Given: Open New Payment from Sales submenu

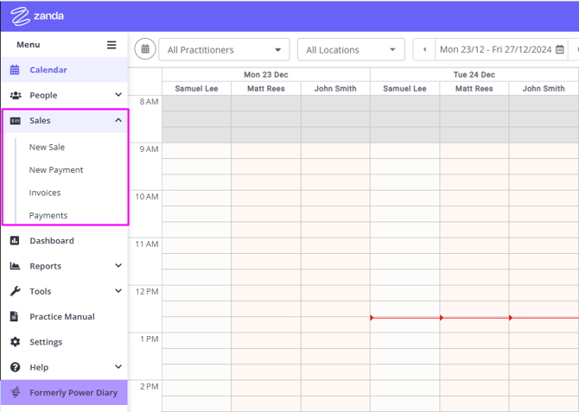Looking at the screenshot, I should [x=56, y=170].
